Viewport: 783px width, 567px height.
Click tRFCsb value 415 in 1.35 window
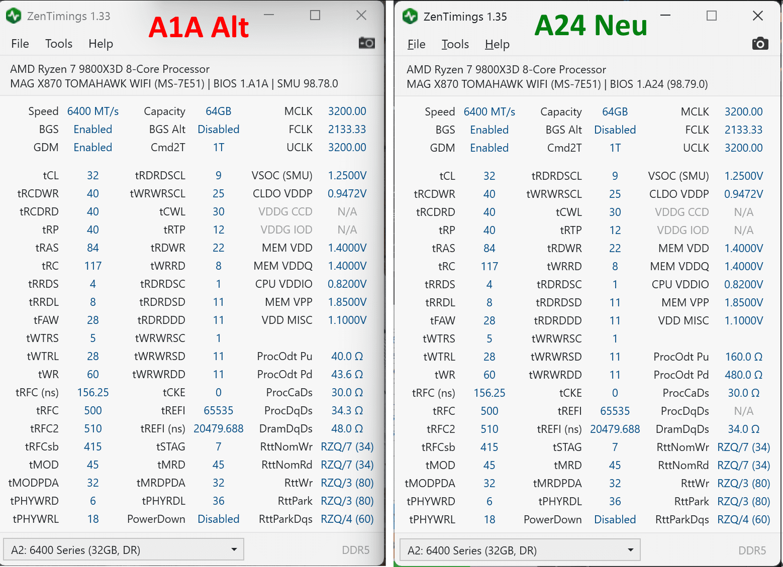tap(490, 447)
